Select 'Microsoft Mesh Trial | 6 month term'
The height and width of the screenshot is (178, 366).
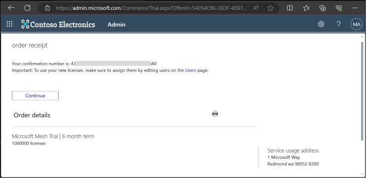53,136
